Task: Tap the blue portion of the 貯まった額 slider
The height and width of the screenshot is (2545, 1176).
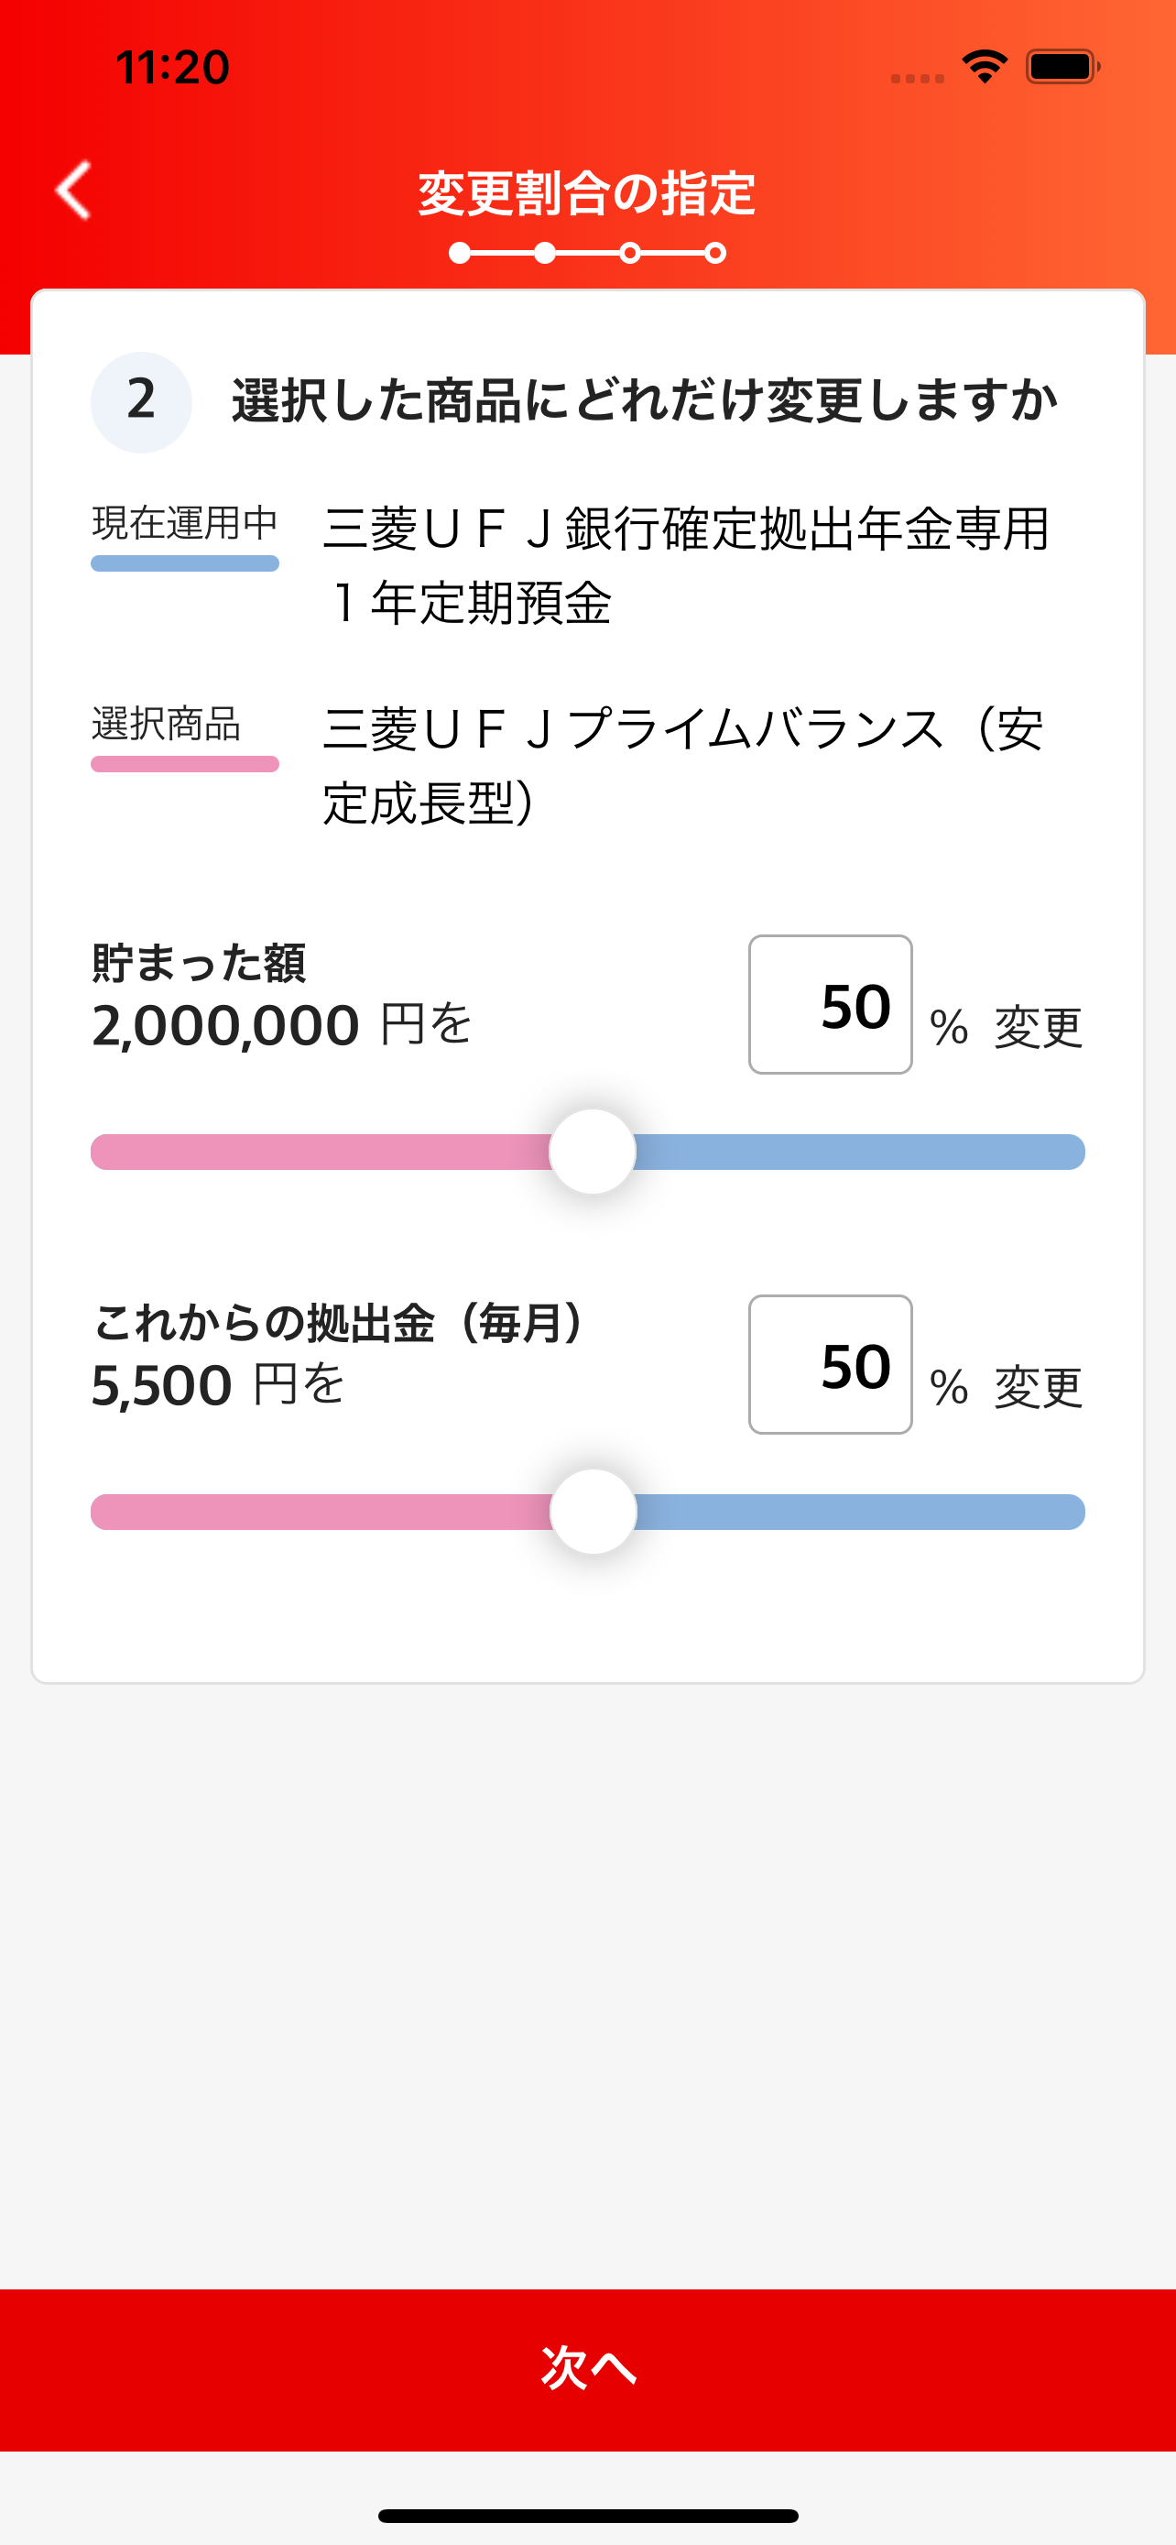Action: click(x=859, y=1152)
